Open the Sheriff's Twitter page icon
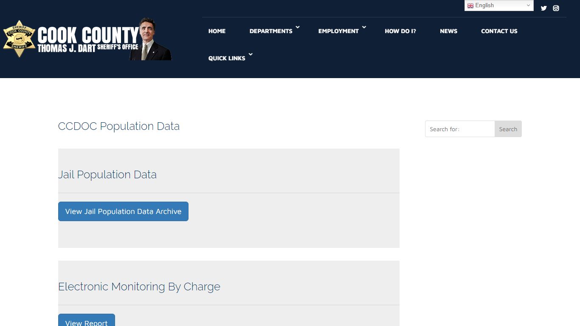580x326 pixels. 543,8
